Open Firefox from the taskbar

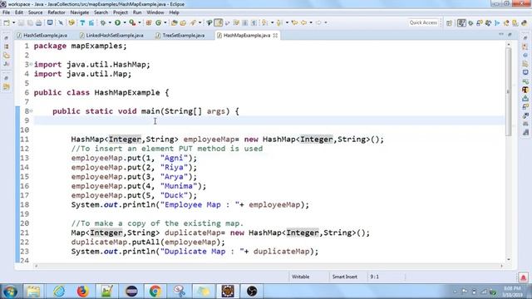(82, 292)
